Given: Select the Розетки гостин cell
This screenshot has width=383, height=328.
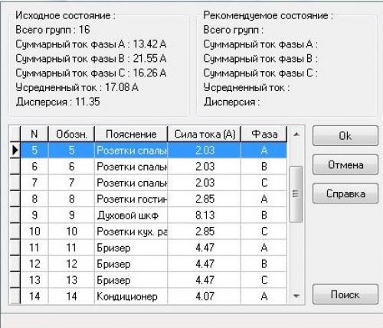Looking at the screenshot, I should tap(131, 199).
